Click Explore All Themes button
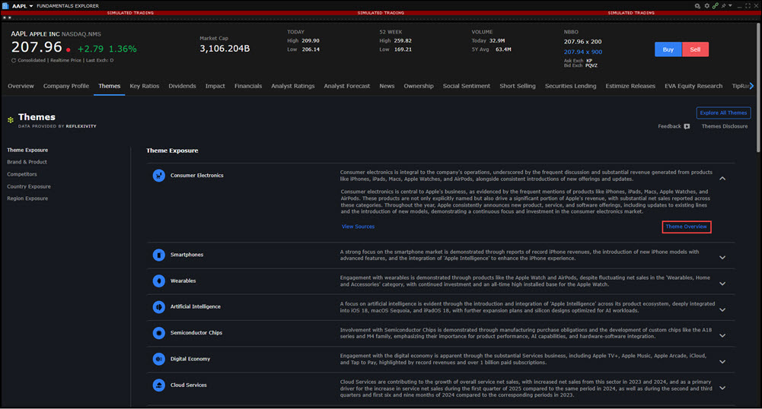Viewport: 762px width, 409px height. point(724,113)
